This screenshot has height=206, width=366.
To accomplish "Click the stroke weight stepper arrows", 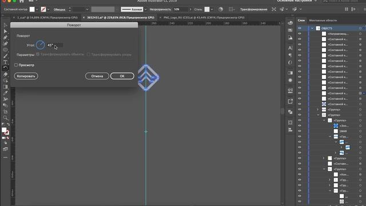I will pyautogui.click(x=70, y=9).
